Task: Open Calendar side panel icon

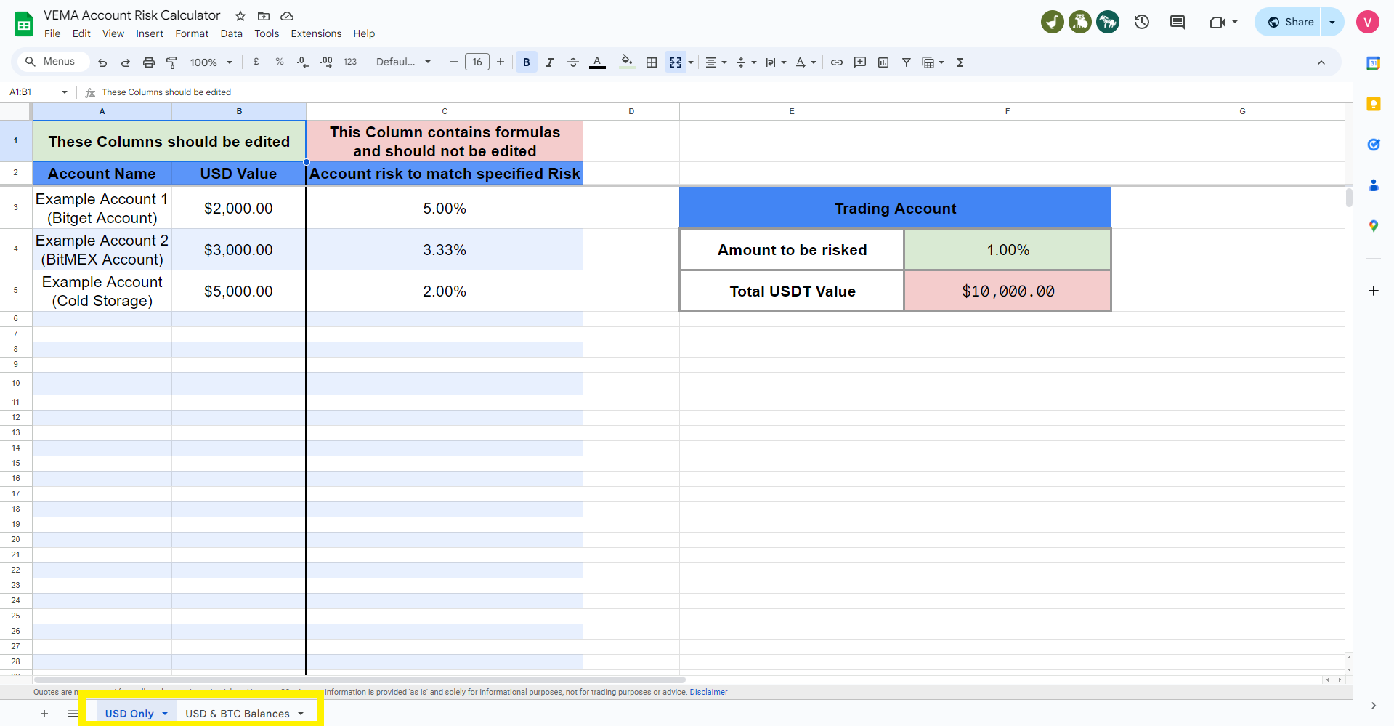Action: click(1373, 63)
